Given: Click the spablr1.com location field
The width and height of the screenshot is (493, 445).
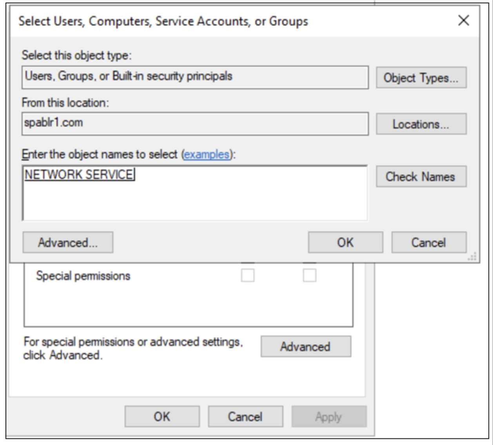Looking at the screenshot, I should coord(195,124).
